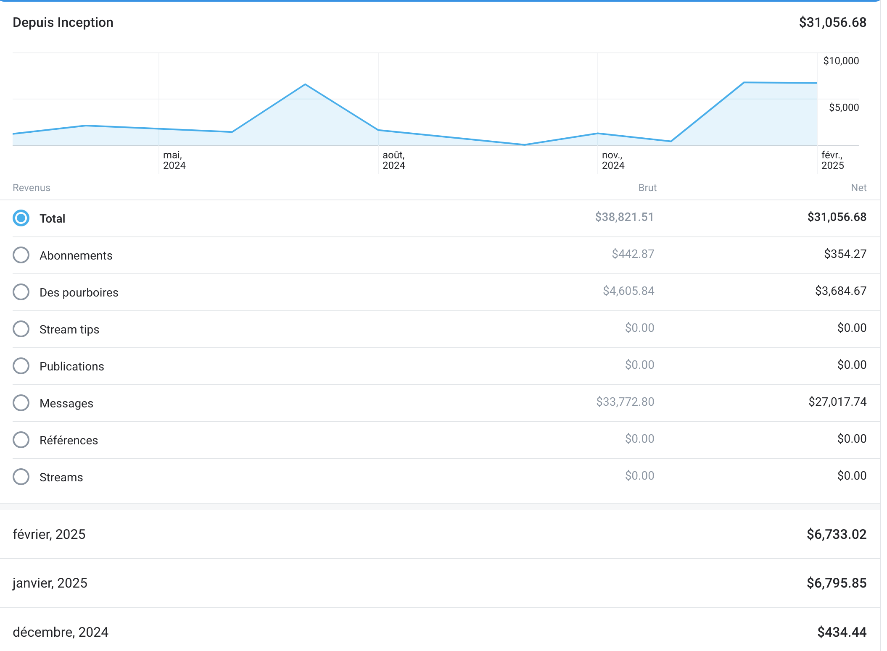
Task: Select the Références radio button
Action: click(x=21, y=440)
